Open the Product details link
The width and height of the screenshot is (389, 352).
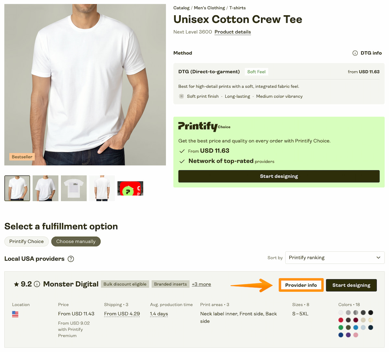click(233, 32)
